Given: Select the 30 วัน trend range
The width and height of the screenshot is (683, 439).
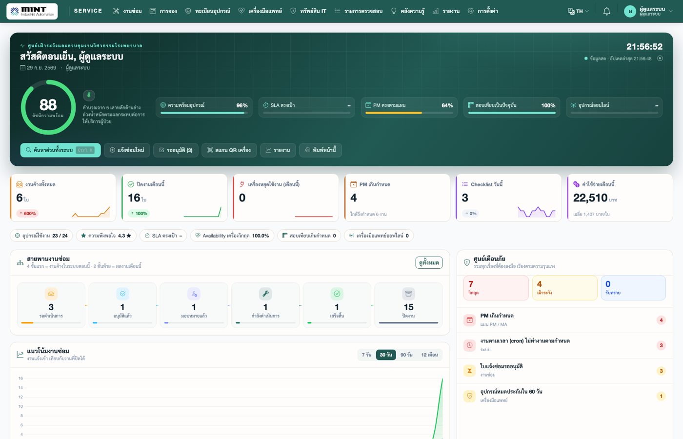Looking at the screenshot, I should [386, 355].
